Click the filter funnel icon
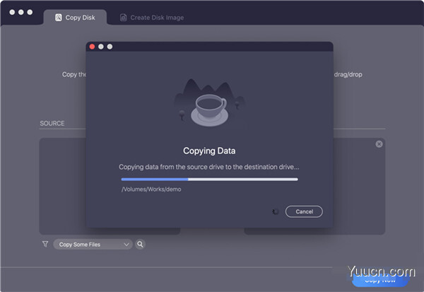The height and width of the screenshot is (292, 424). coord(45,244)
